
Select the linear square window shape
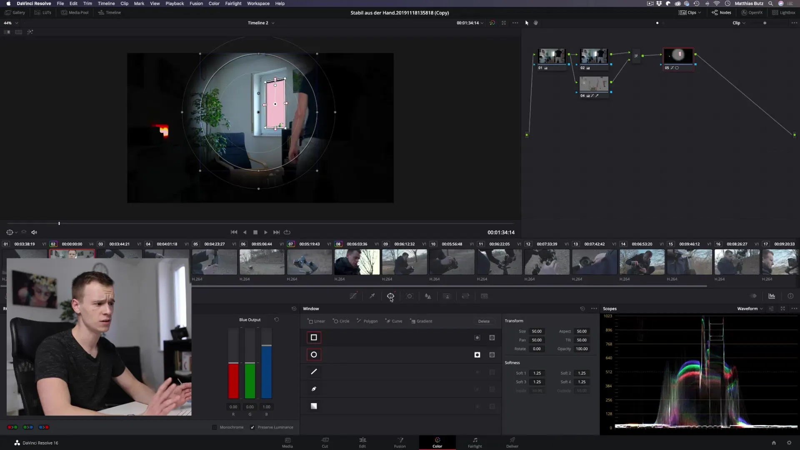314,337
